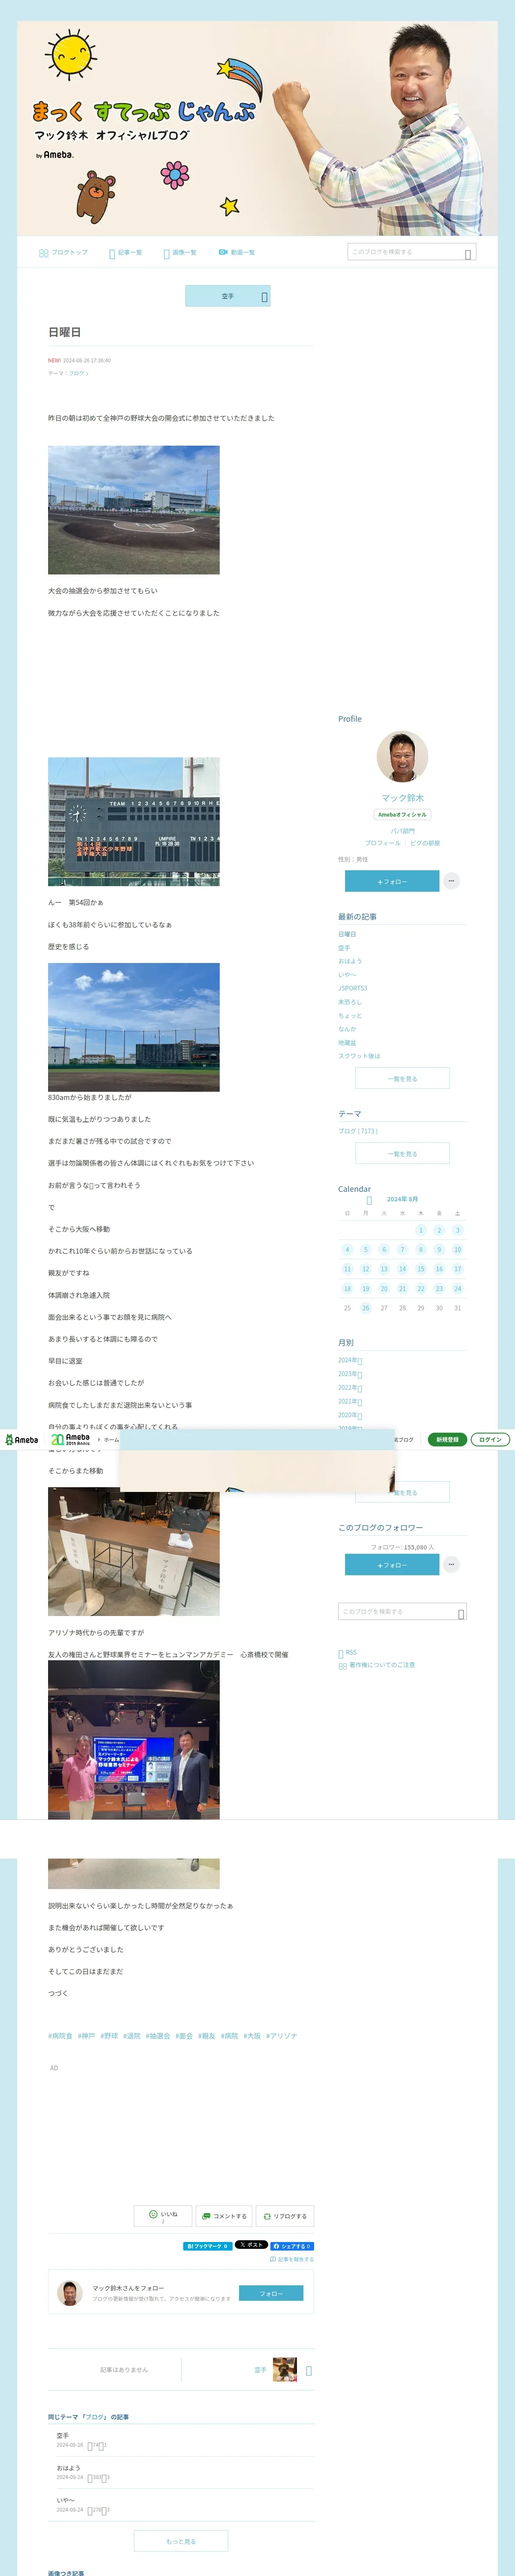The height and width of the screenshot is (2576, 515).
Task: Open the パパ部門 category link
Action: 402,831
